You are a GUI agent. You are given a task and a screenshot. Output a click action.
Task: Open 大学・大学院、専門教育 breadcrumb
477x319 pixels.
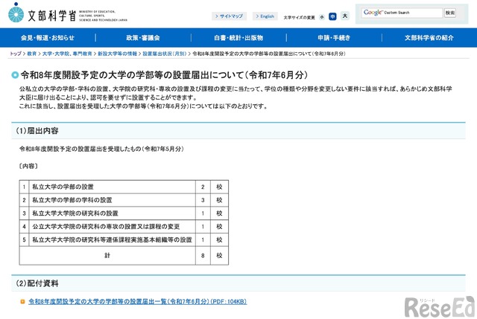point(67,54)
